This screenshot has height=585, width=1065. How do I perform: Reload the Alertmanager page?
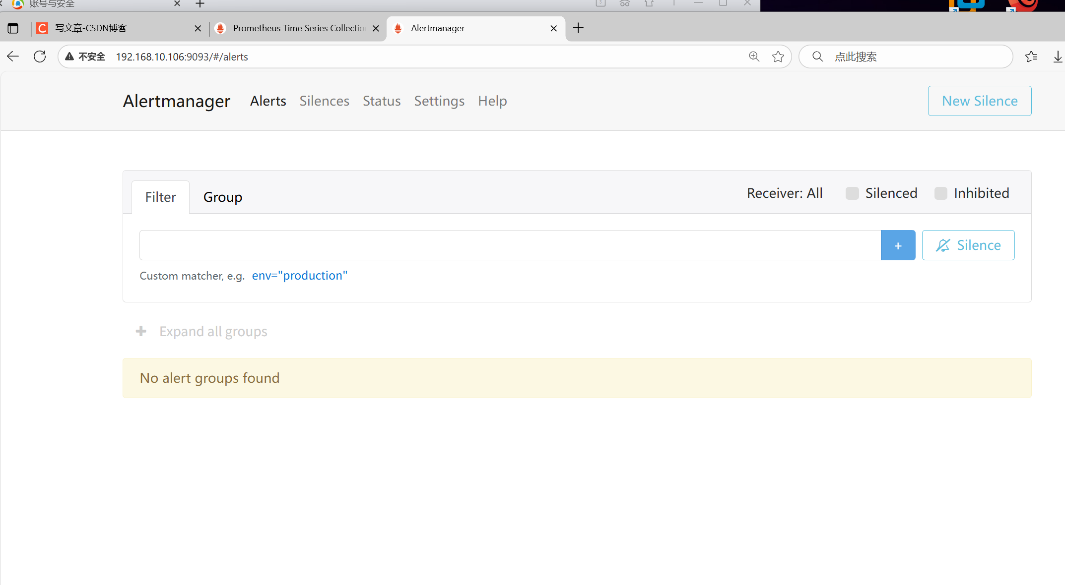point(40,57)
